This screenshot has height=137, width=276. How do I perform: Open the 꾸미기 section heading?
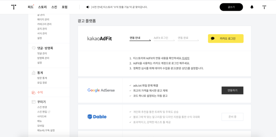point(41,102)
